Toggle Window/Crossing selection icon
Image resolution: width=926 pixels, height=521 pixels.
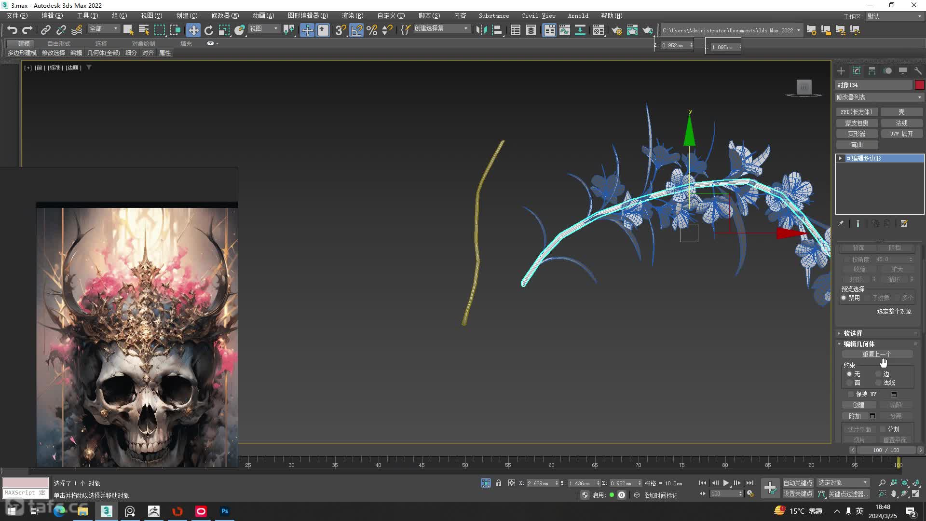pyautogui.click(x=175, y=30)
